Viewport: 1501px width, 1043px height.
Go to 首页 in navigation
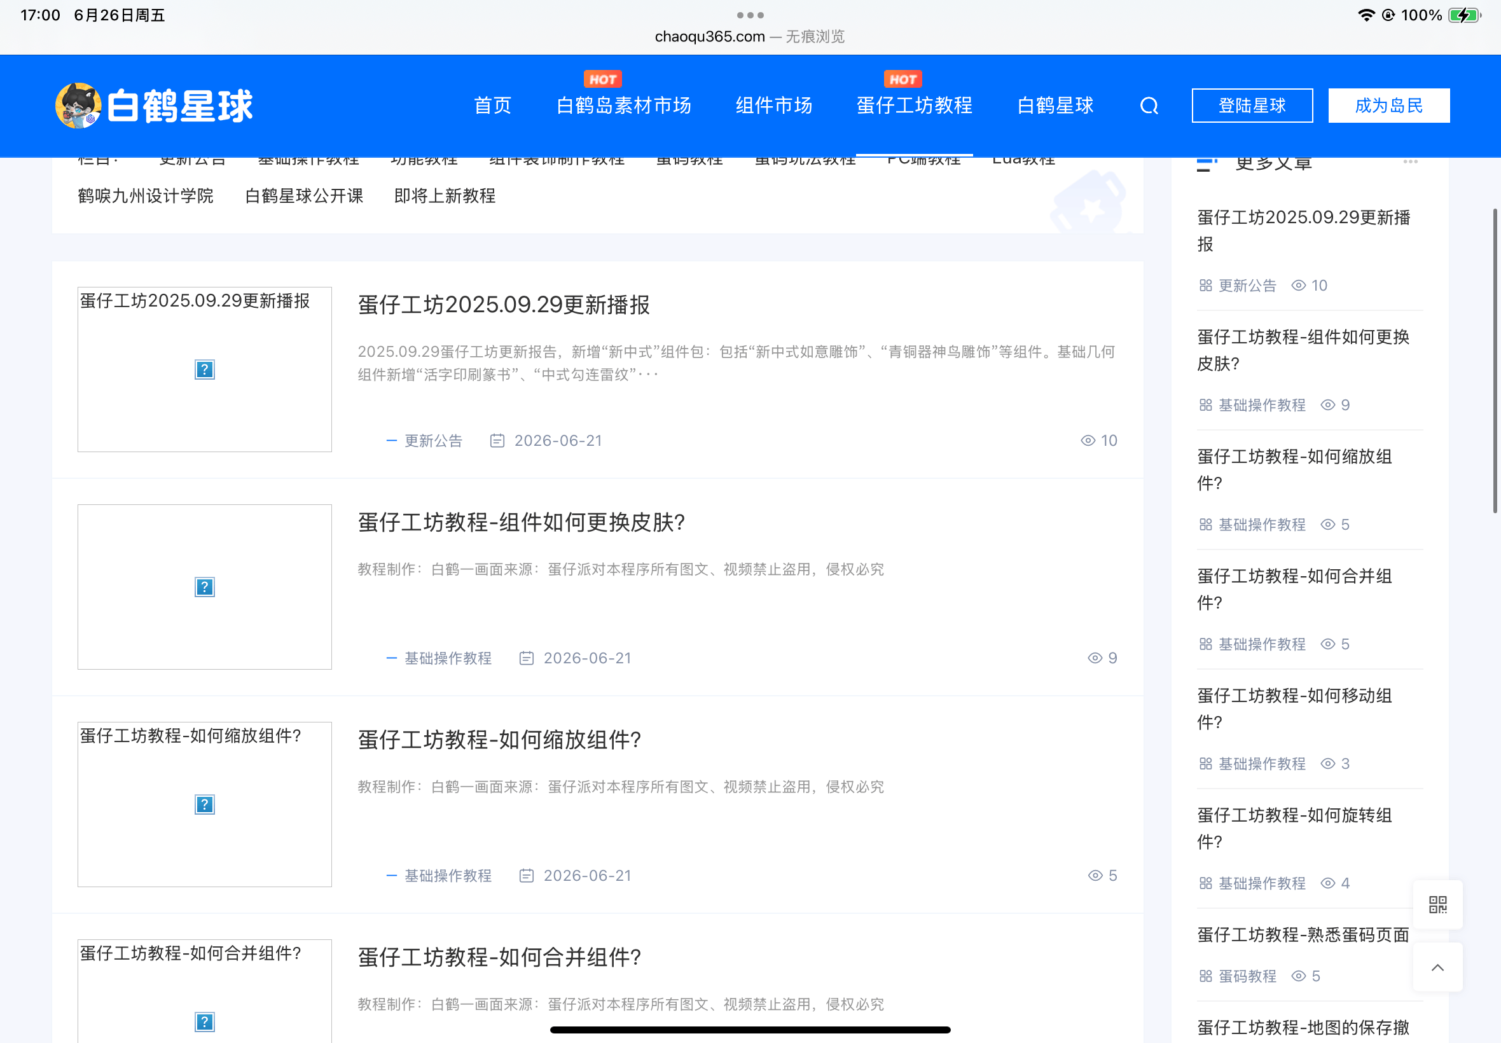coord(493,106)
